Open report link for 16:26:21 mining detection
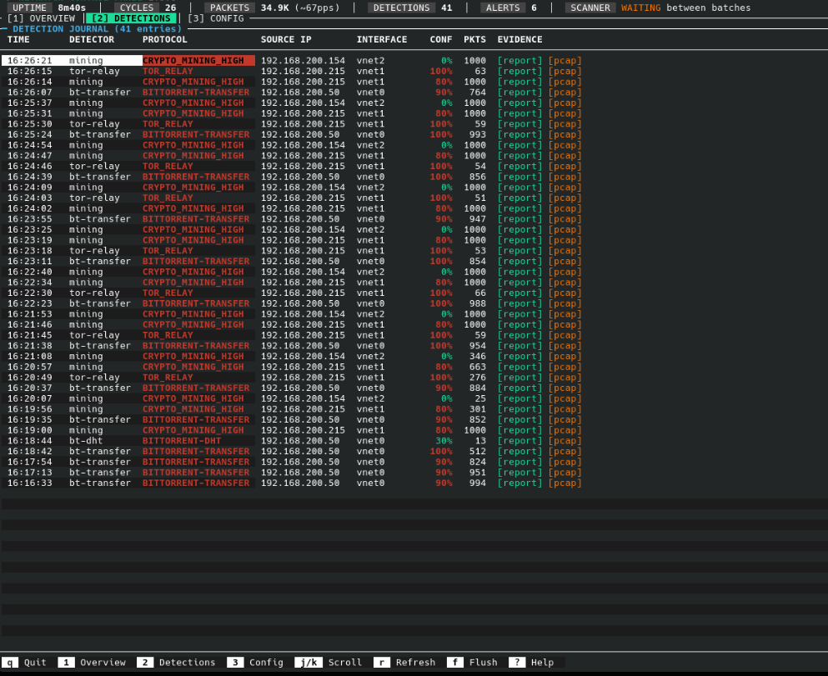 [x=519, y=61]
